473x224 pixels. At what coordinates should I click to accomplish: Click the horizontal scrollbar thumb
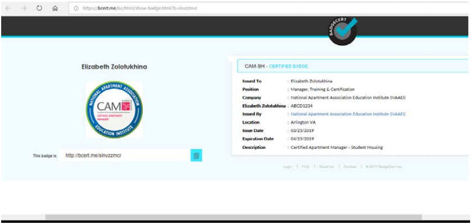[233, 217]
